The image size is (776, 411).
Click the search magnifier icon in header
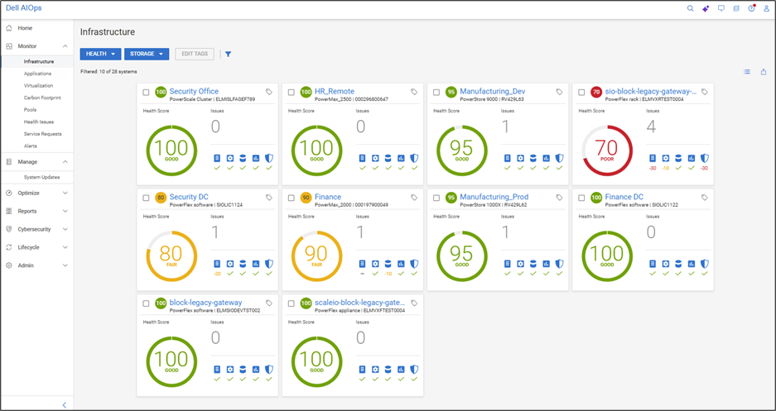click(691, 8)
